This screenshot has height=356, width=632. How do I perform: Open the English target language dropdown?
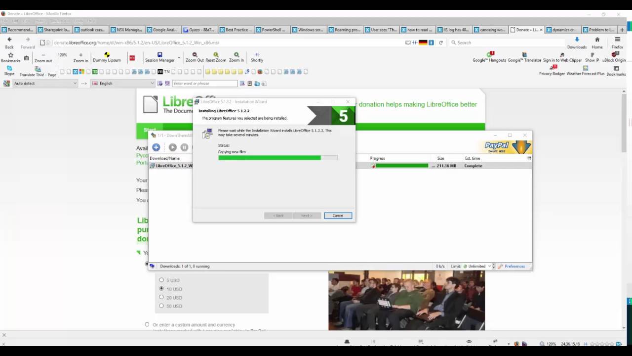123,84
